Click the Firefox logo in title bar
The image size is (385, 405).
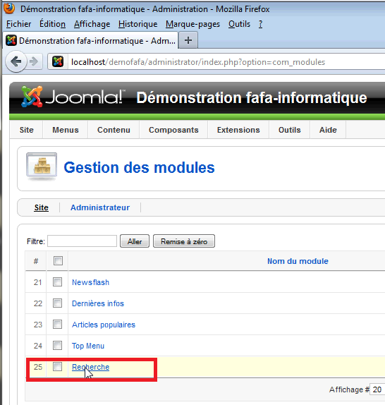coord(9,8)
